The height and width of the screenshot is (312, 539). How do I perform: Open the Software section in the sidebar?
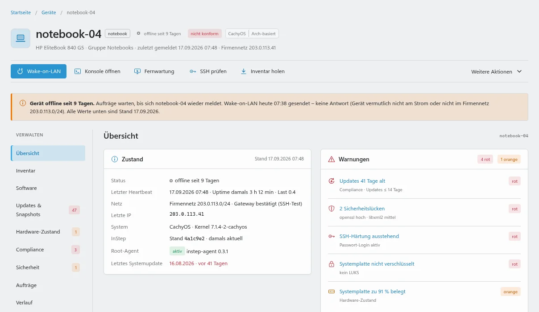[x=48, y=188]
